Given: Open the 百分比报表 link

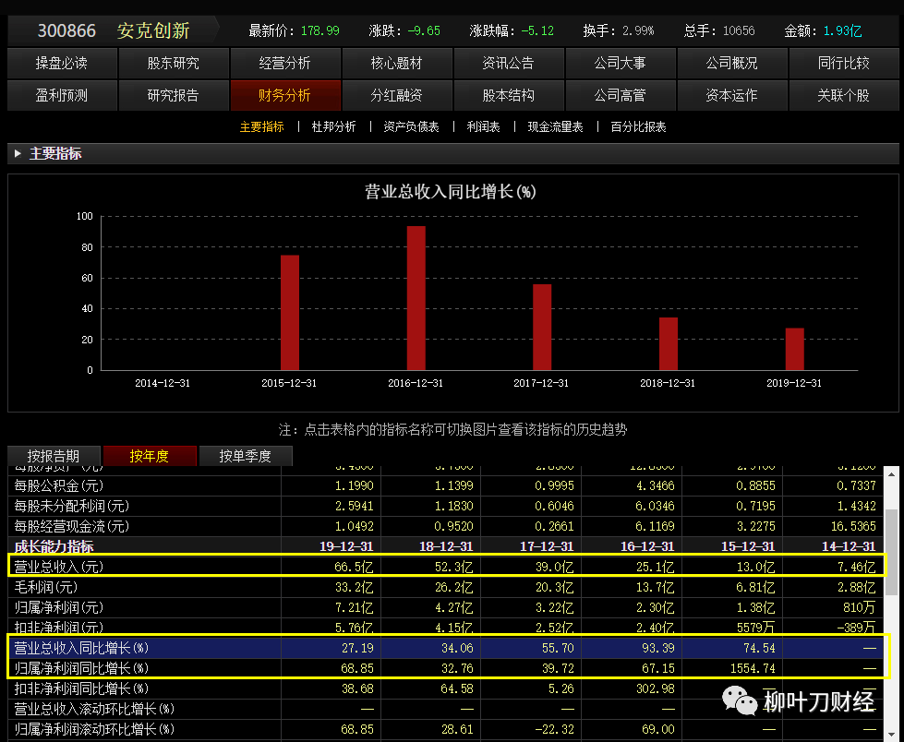Looking at the screenshot, I should click(x=638, y=126).
